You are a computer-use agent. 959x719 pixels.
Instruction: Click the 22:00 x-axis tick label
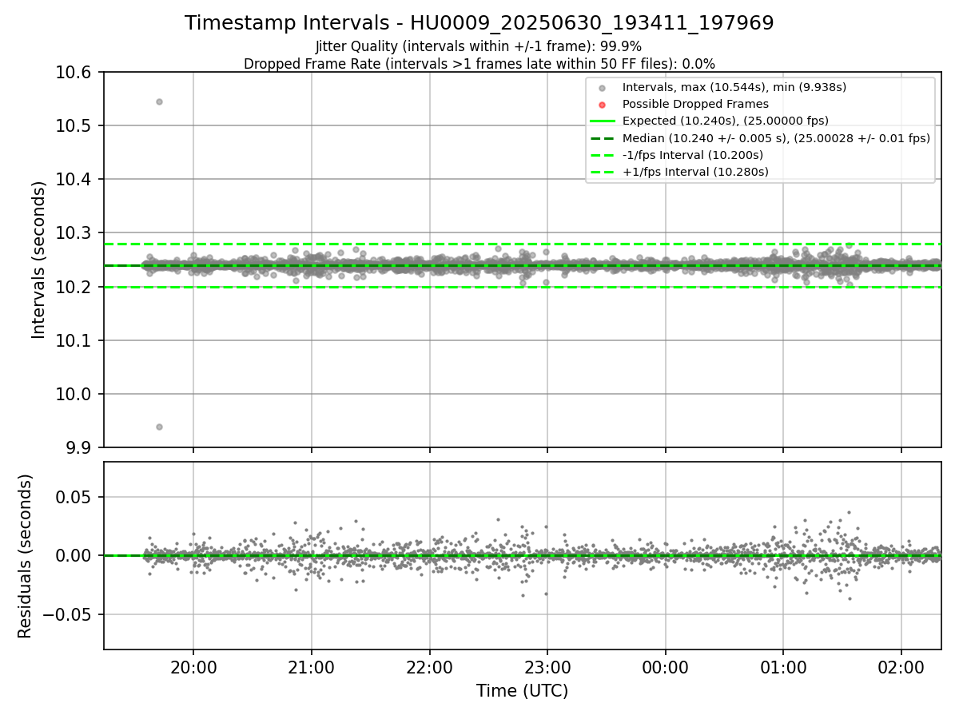coord(430,667)
